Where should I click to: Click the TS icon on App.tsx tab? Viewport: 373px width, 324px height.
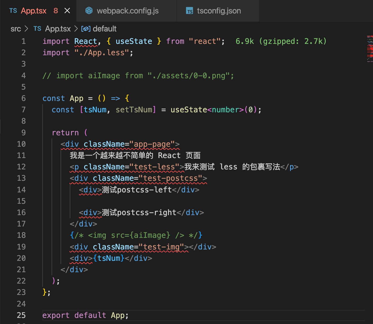(x=13, y=11)
